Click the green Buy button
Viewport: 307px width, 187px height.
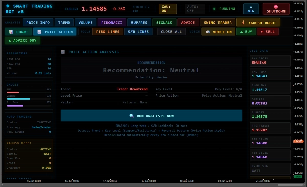click(x=246, y=32)
